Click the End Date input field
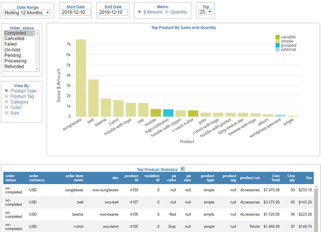The width and height of the screenshot is (321, 232). [113, 13]
